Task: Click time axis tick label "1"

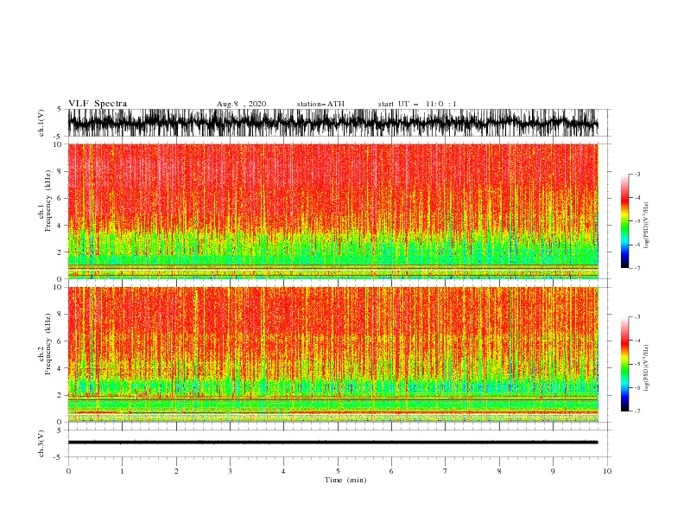Action: [122, 471]
